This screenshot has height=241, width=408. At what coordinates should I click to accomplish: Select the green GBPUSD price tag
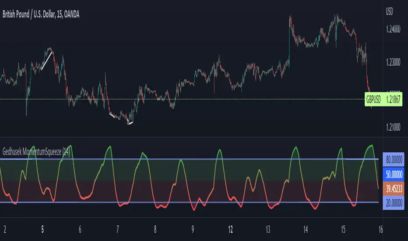373,99
